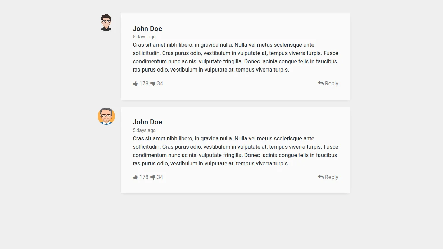Select the name John Doe on the bottom comment
This screenshot has width=443, height=249.
click(147, 122)
